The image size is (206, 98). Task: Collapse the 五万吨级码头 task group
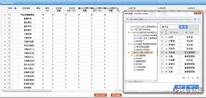21,15
